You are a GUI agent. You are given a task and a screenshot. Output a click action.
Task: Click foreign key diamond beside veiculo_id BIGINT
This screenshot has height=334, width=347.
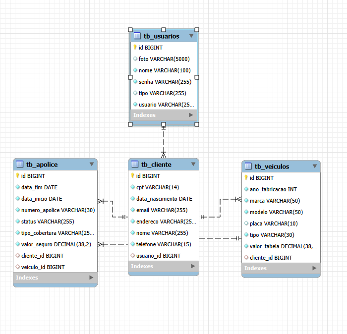[17, 267]
